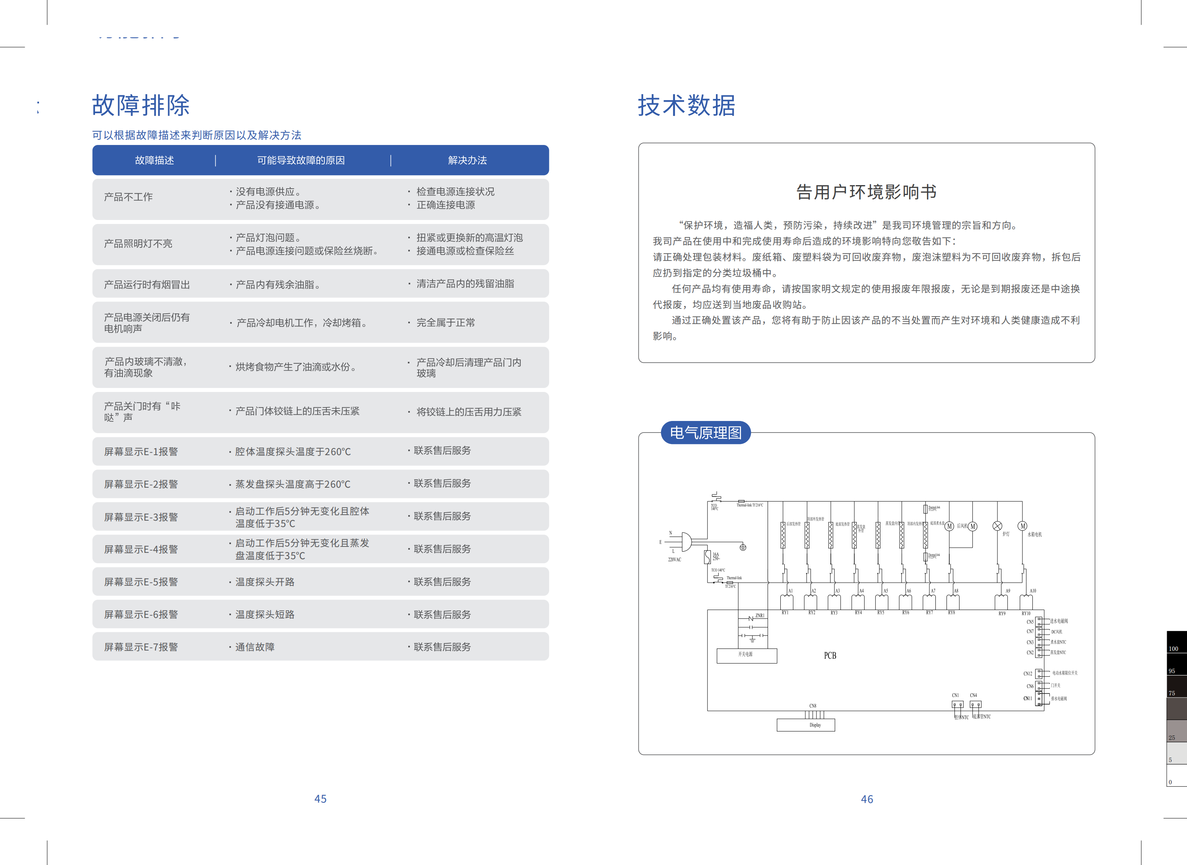Click the 故障描述 table column header
This screenshot has width=1187, height=865.
point(154,160)
